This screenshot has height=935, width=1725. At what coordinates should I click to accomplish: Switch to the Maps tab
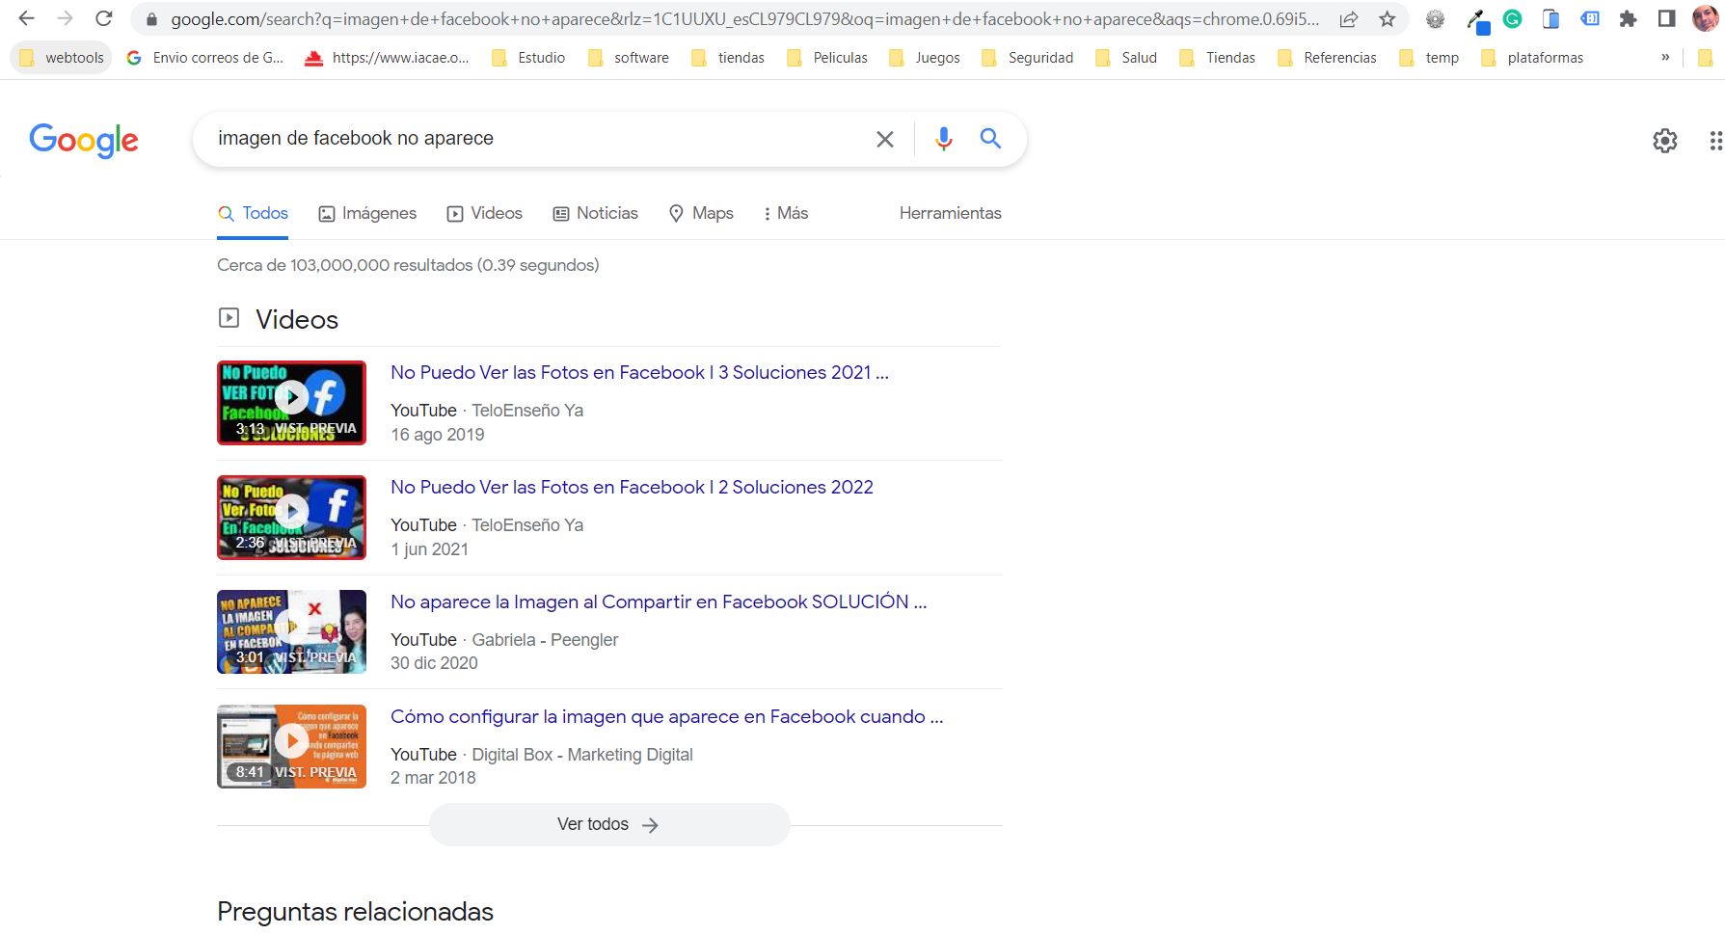coord(701,213)
